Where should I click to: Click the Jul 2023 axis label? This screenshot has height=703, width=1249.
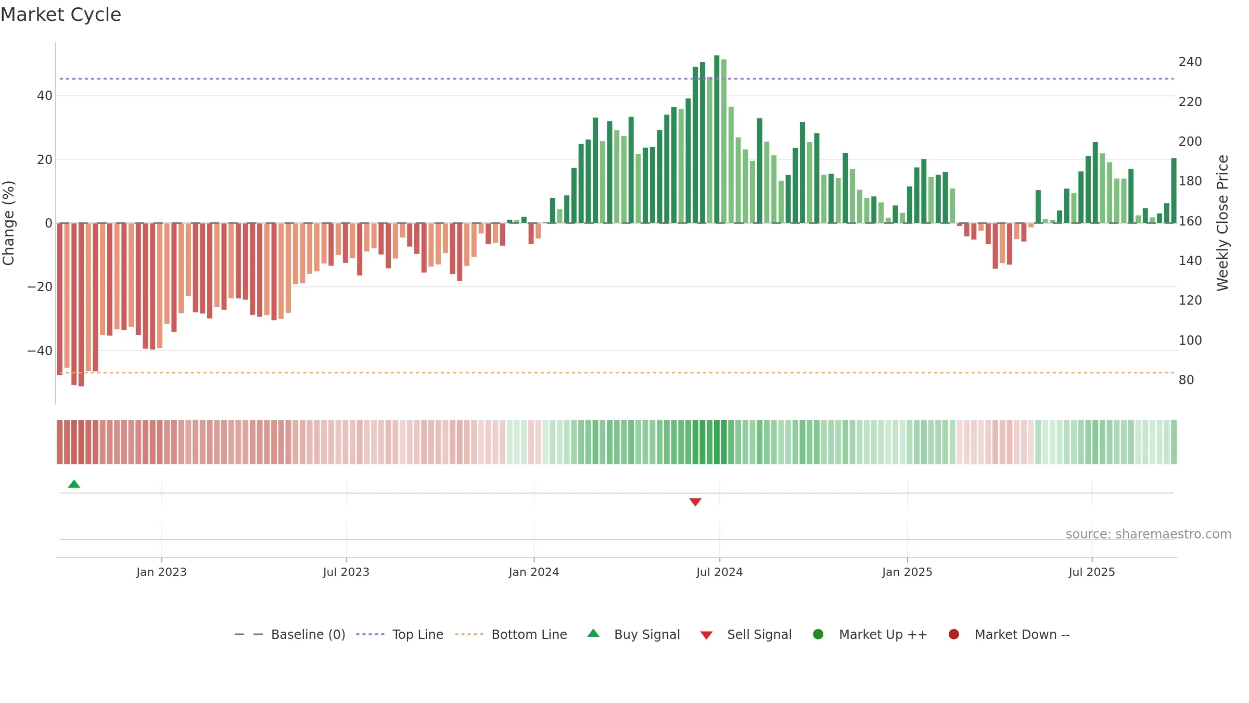(346, 572)
